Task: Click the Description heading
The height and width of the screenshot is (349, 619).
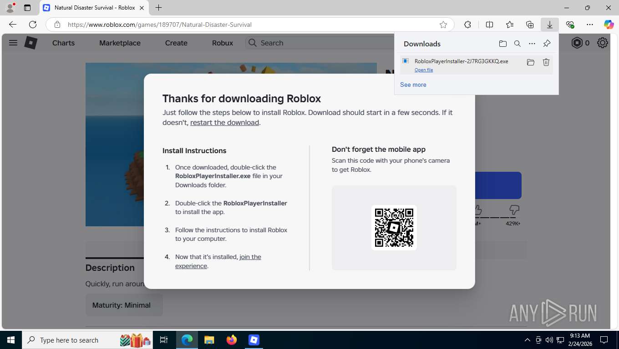Action: pos(110,268)
